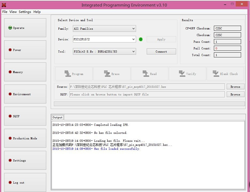Open the SQTP settings panel
250x192 pixels.
[x=25, y=116]
